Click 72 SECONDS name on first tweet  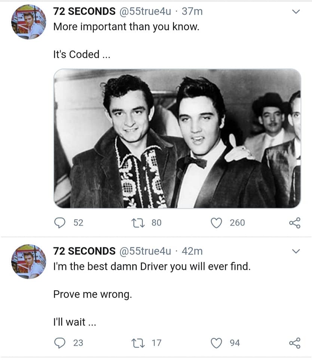(84, 12)
